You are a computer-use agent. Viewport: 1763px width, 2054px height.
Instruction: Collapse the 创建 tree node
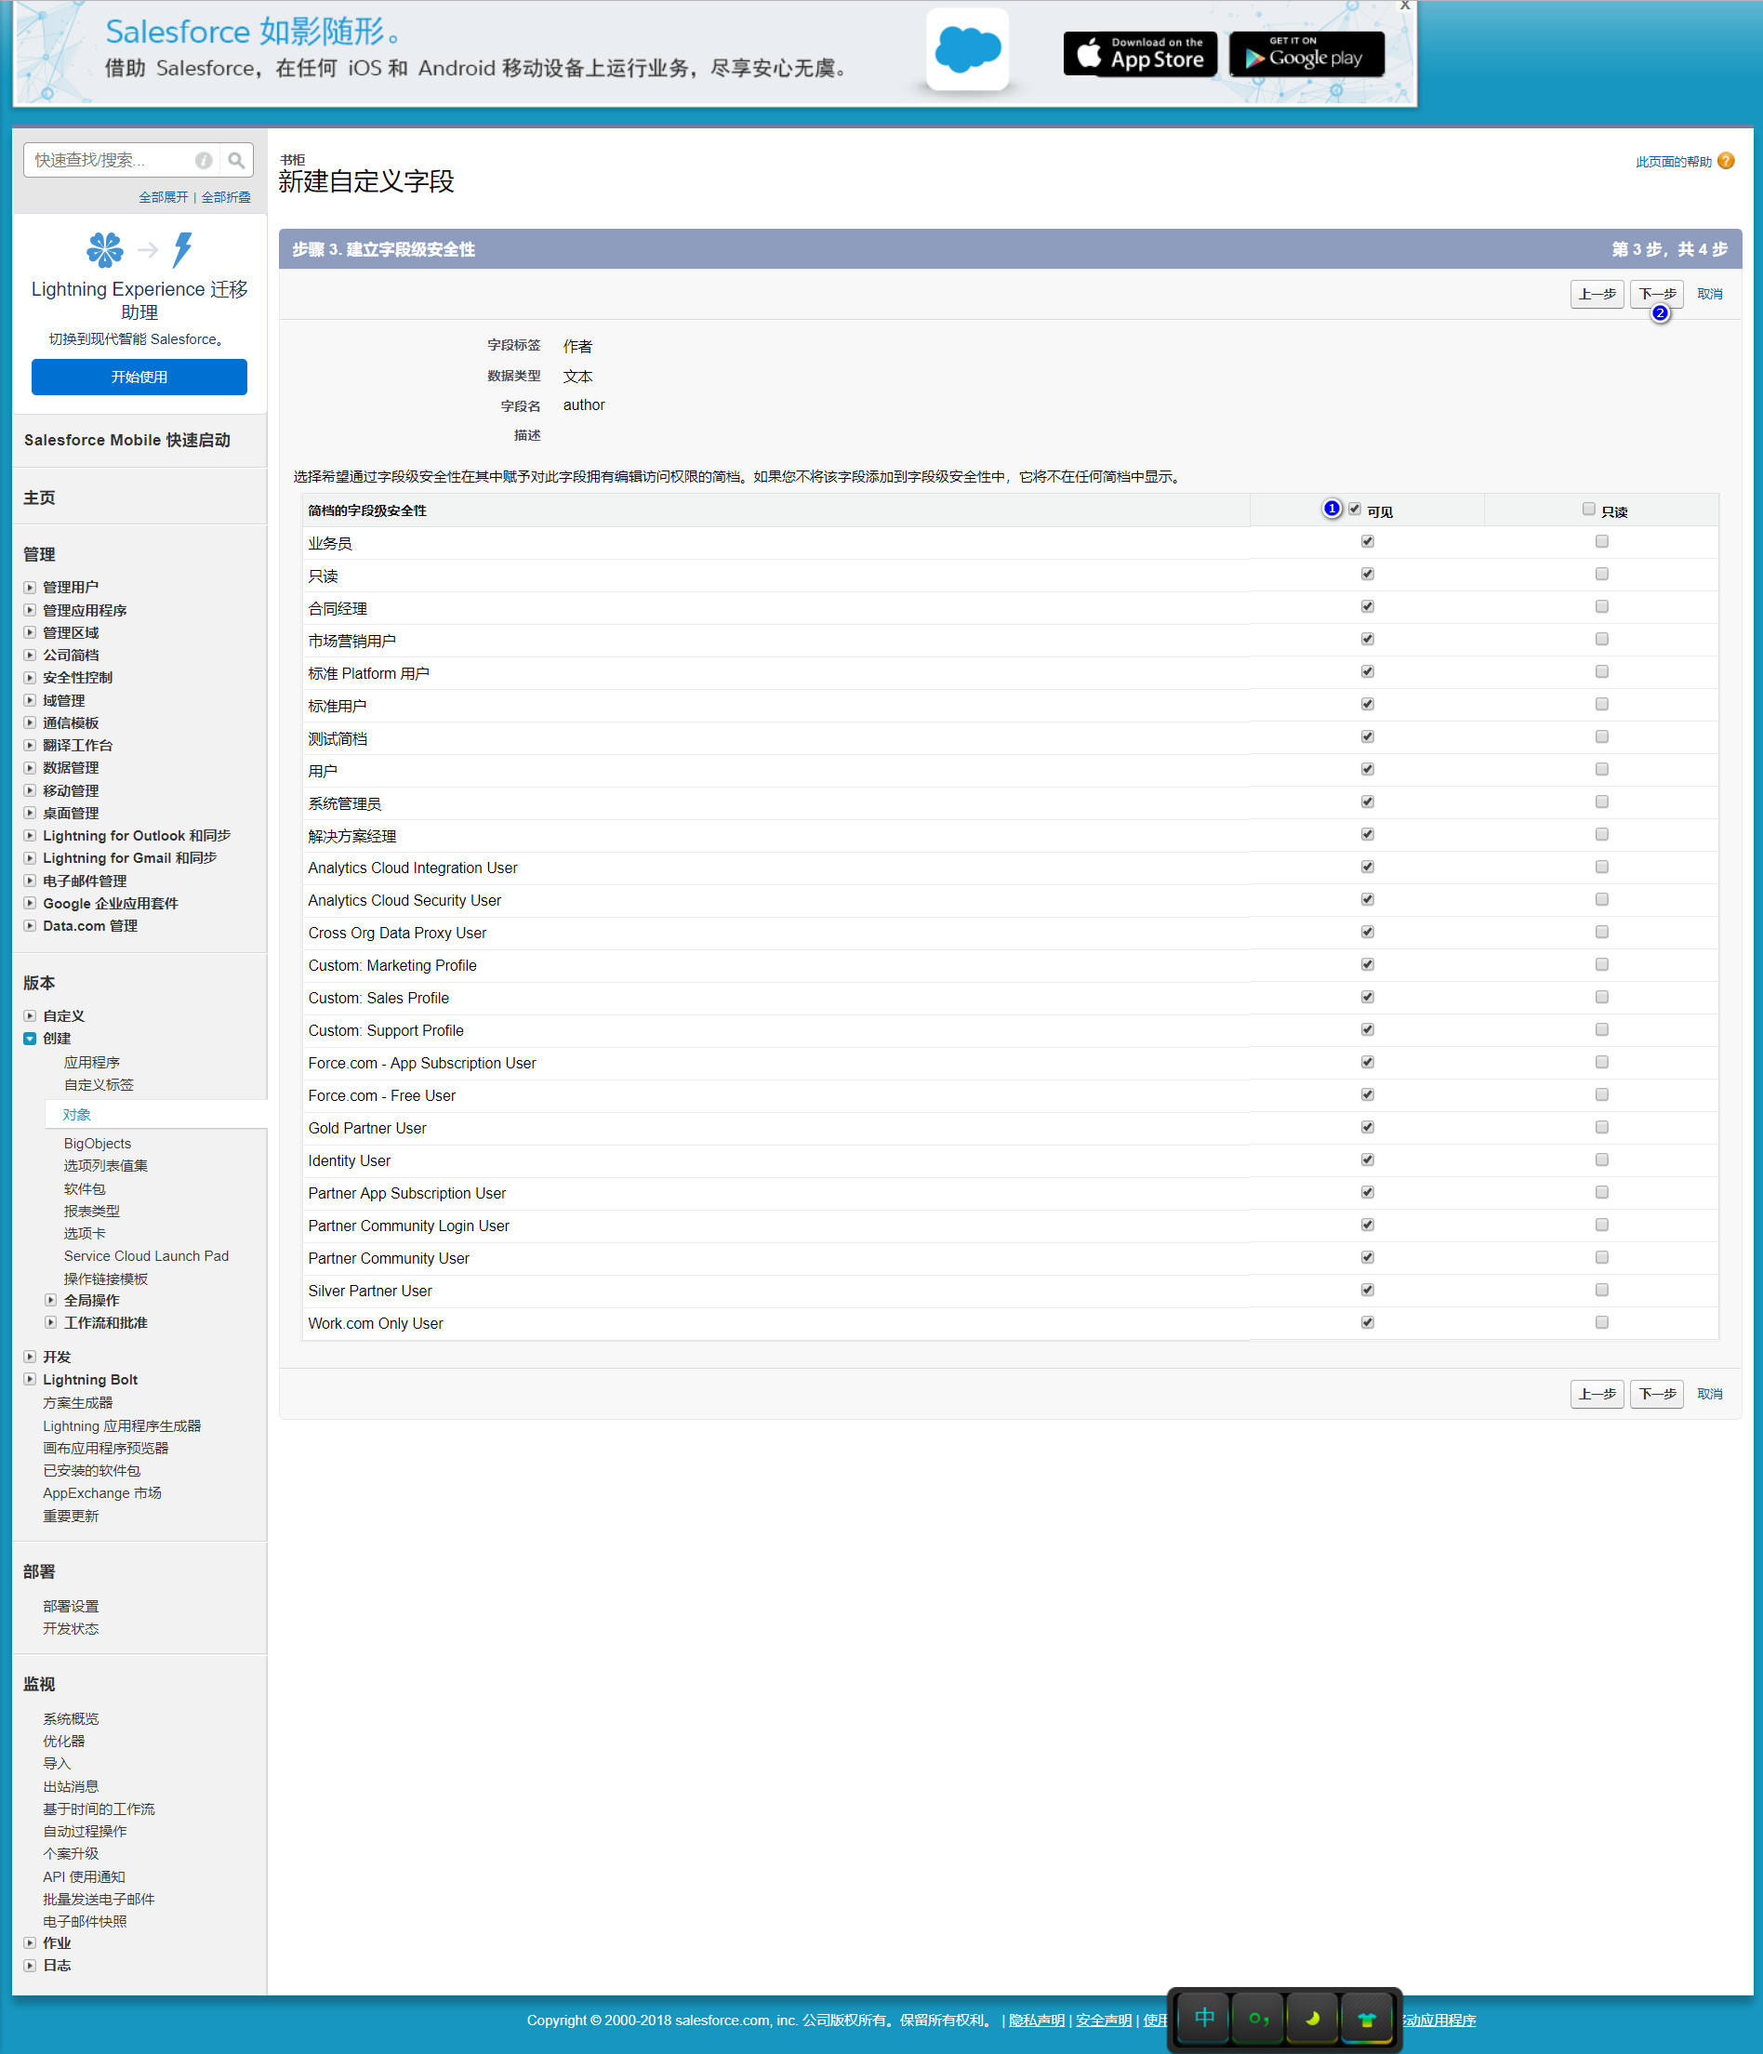[30, 1038]
